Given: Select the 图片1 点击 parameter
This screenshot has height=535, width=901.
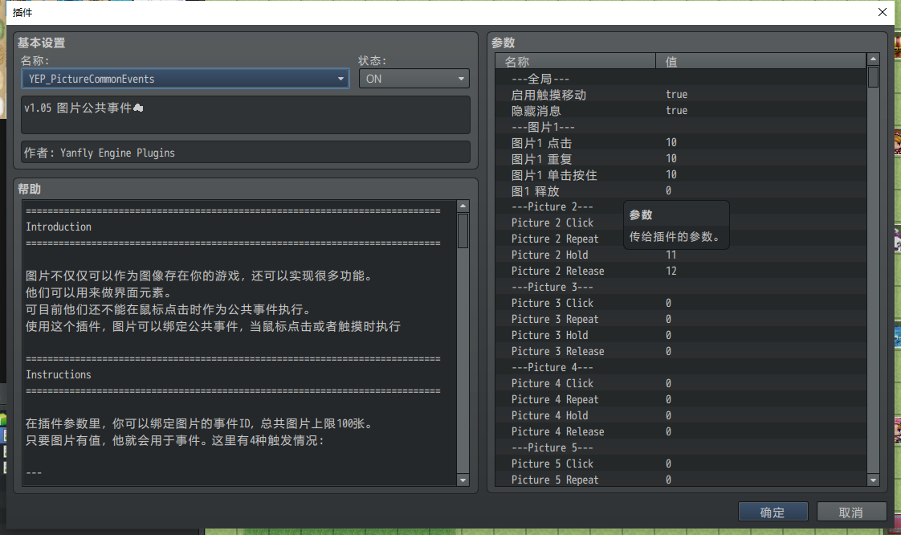Looking at the screenshot, I should (x=681, y=142).
